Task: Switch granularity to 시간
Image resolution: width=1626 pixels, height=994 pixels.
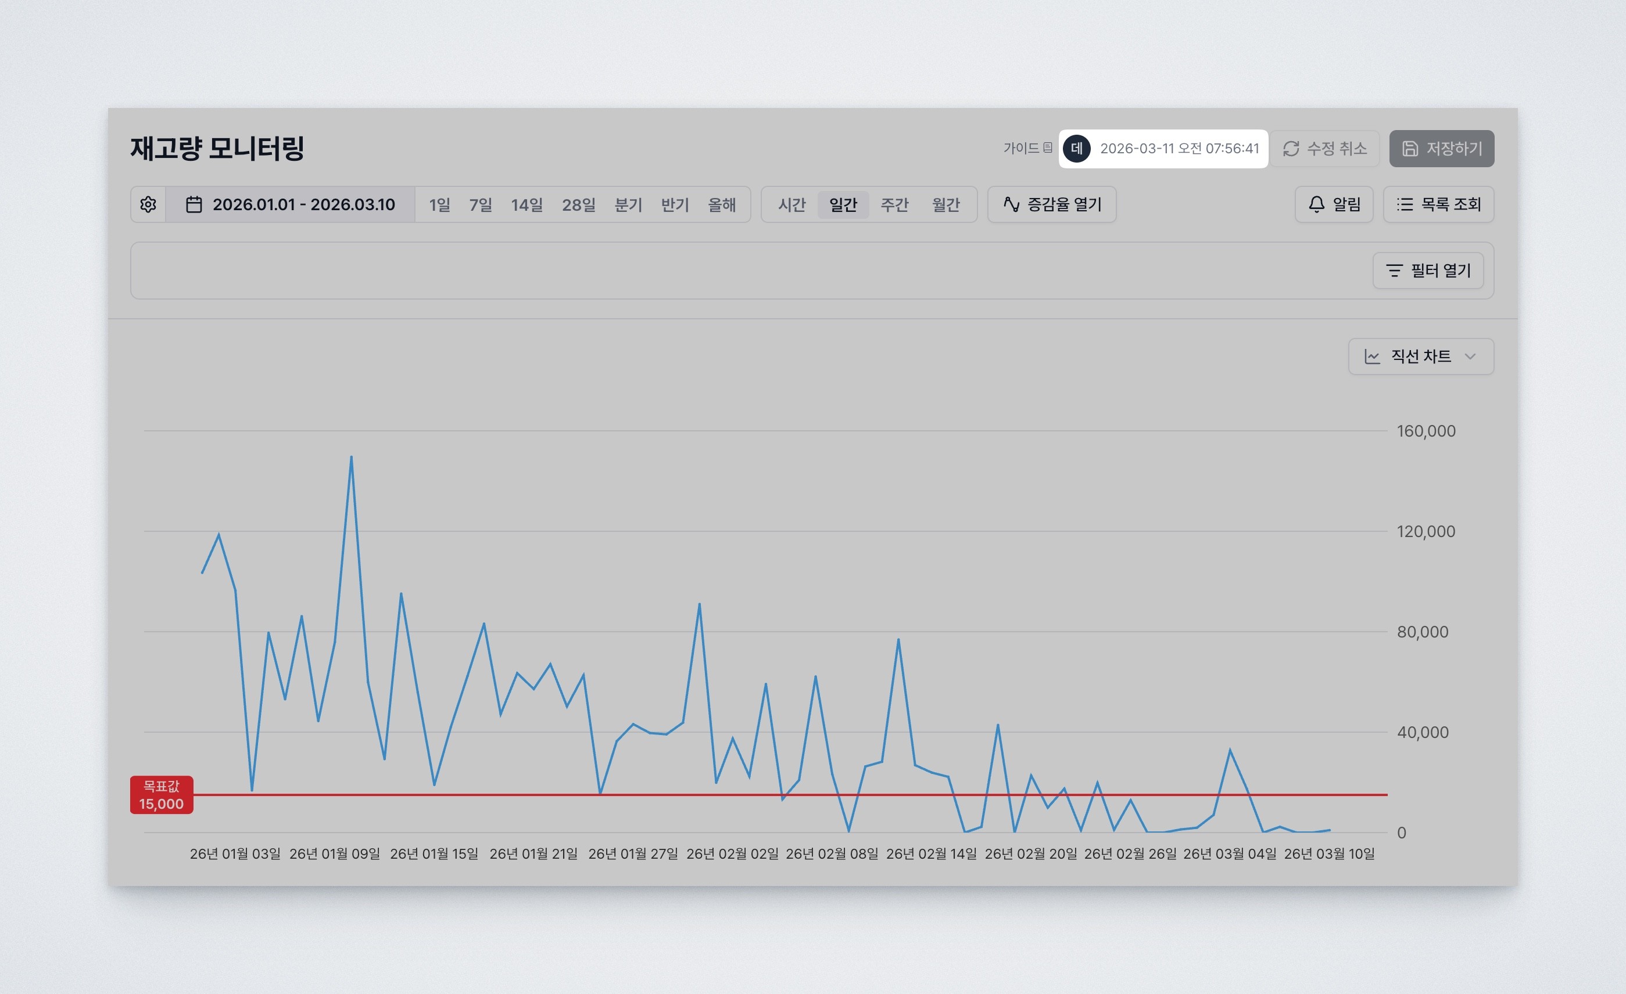Action: click(791, 204)
